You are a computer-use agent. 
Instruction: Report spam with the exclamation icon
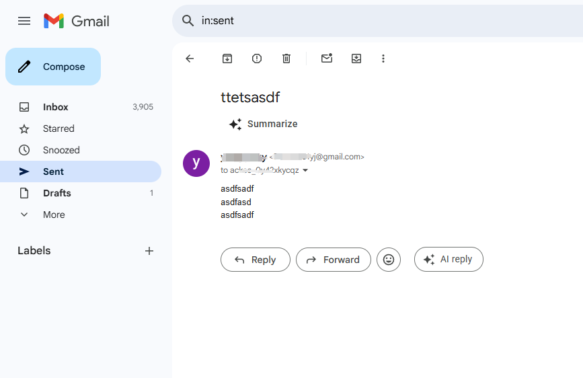tap(257, 59)
